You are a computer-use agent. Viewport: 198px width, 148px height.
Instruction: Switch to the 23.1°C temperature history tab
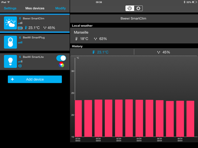point(102,52)
